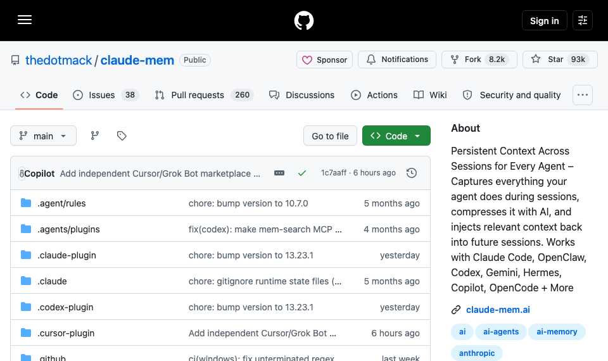The image size is (608, 361).
Task: Select the 'anthropic' topic tag
Action: tap(477, 353)
